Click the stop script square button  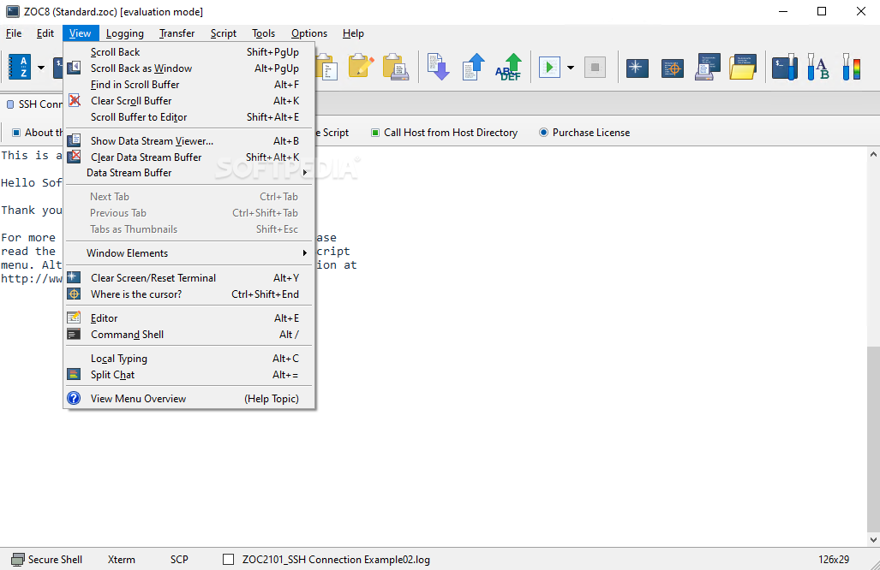point(595,68)
